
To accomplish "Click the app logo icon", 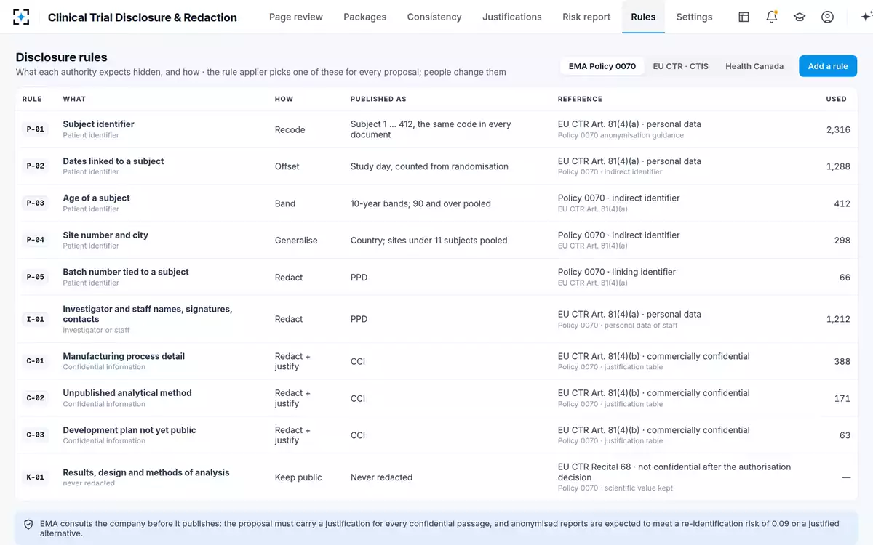I will (21, 17).
